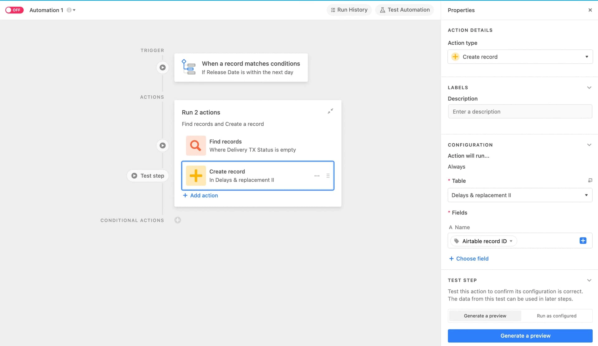598x346 pixels.
Task: Click the Create record plus icon
Action: (x=196, y=176)
